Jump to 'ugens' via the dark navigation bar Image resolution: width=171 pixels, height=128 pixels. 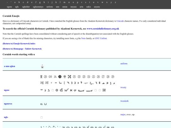[x=9, y=7]
